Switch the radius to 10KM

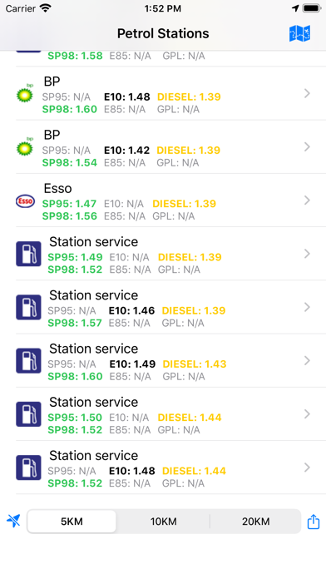click(163, 522)
